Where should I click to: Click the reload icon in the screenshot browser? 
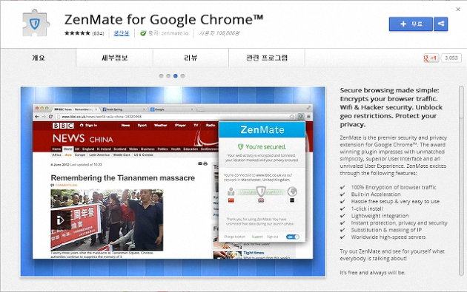50,117
